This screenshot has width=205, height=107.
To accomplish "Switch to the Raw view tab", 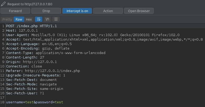I will (19, 19).
